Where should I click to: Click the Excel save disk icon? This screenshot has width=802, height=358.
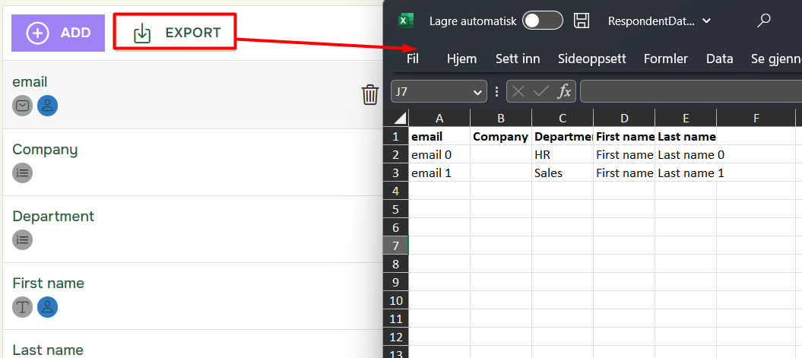click(582, 21)
